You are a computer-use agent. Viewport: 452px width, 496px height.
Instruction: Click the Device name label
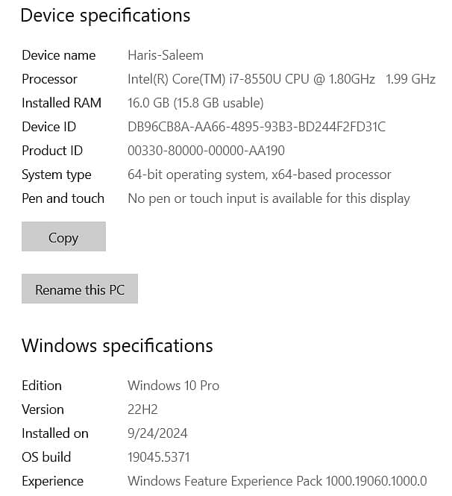tap(59, 55)
